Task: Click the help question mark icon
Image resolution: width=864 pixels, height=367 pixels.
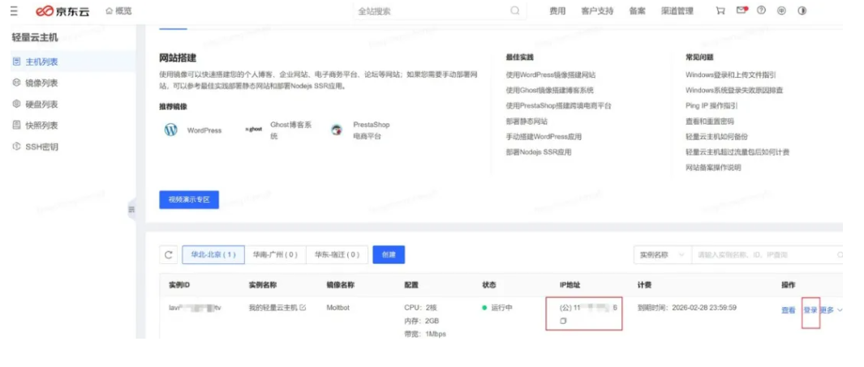Action: 761,11
